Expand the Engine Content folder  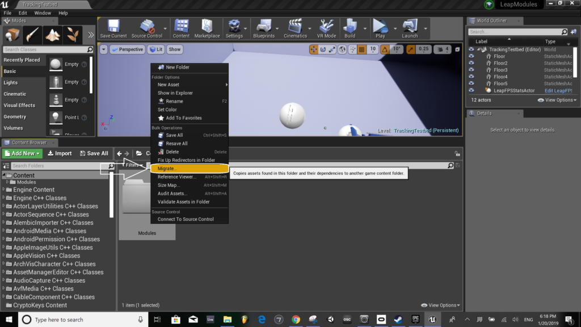click(x=3, y=190)
